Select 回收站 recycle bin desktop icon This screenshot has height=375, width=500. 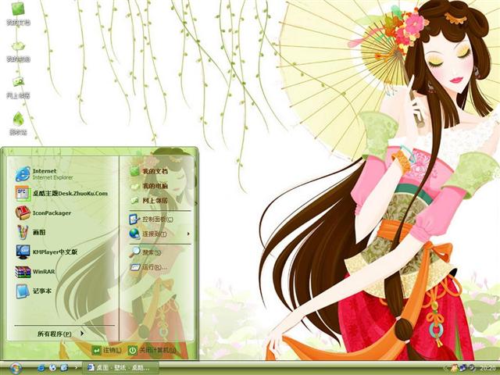[x=18, y=123]
